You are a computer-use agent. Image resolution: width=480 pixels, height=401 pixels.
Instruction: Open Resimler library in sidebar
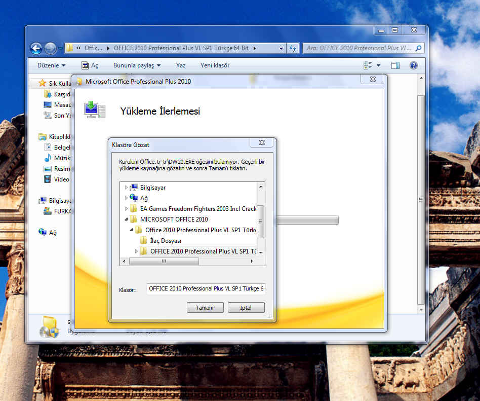click(57, 169)
